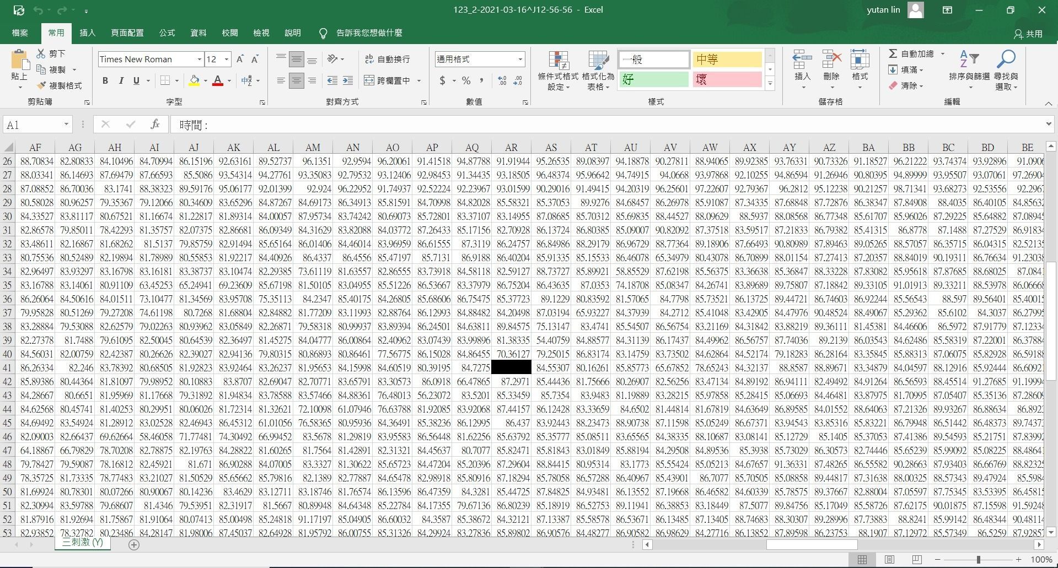Click the text orientation icon

point(332,59)
